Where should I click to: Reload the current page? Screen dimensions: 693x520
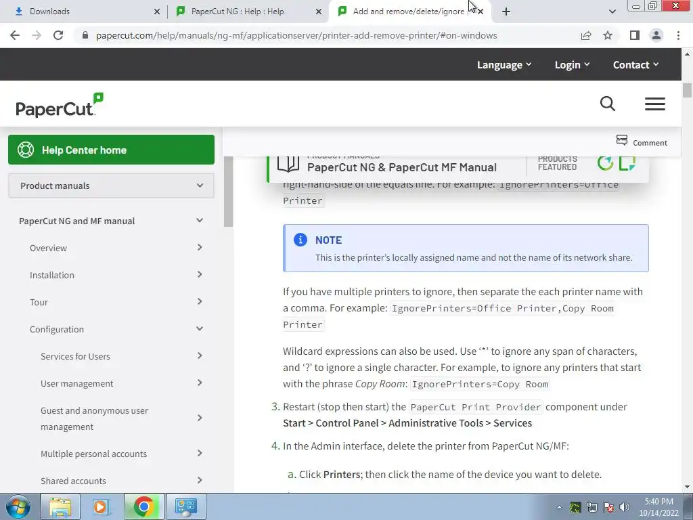click(x=58, y=35)
